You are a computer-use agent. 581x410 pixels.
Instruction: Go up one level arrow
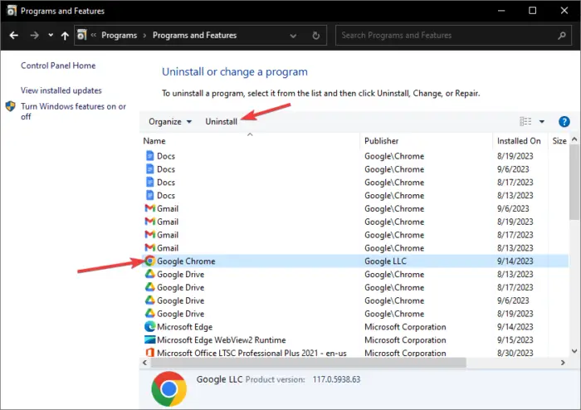pyautogui.click(x=65, y=35)
